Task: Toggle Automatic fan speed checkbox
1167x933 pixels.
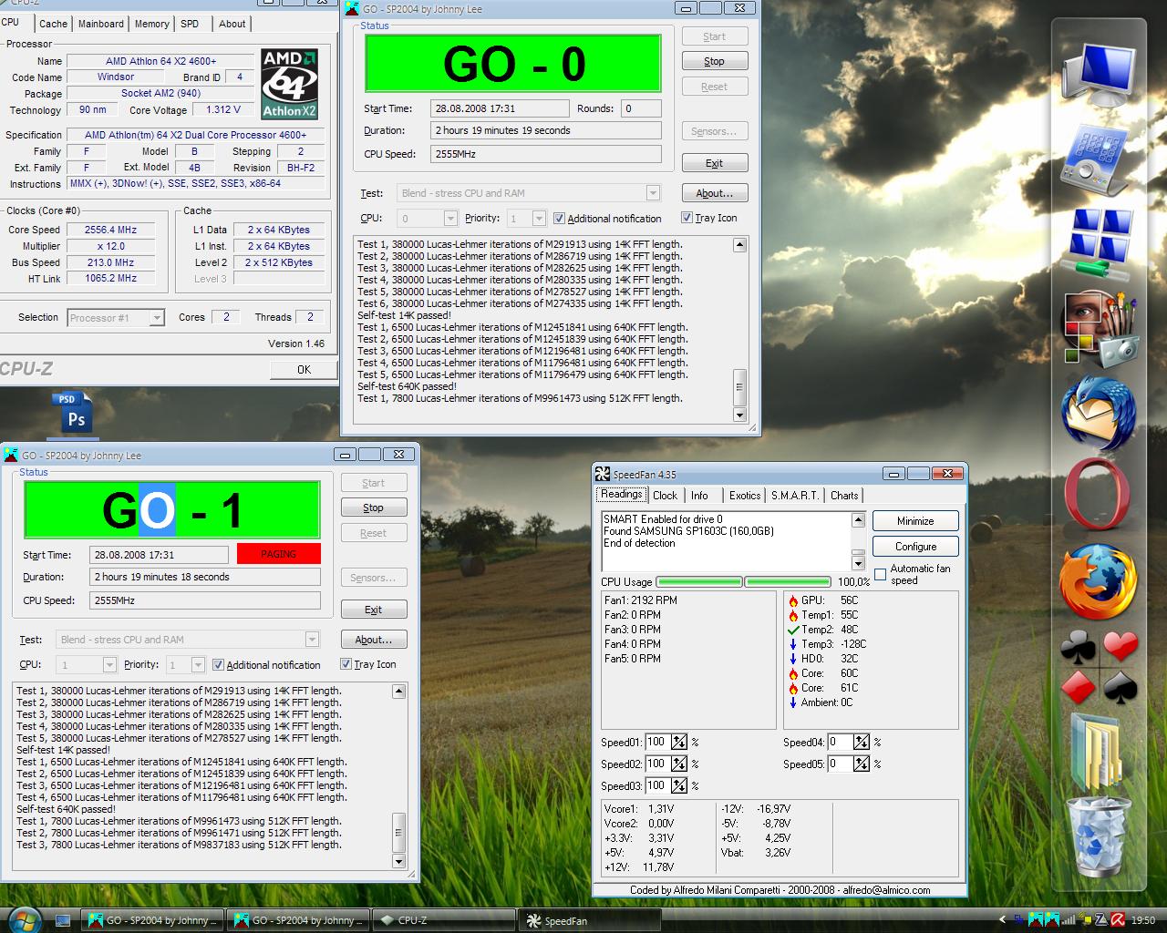Action: (x=881, y=574)
